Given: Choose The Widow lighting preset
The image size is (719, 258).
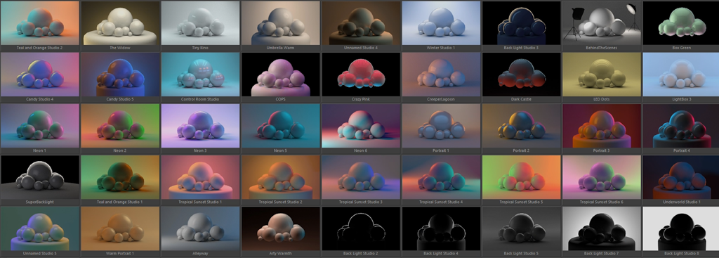Looking at the screenshot, I should (x=120, y=23).
